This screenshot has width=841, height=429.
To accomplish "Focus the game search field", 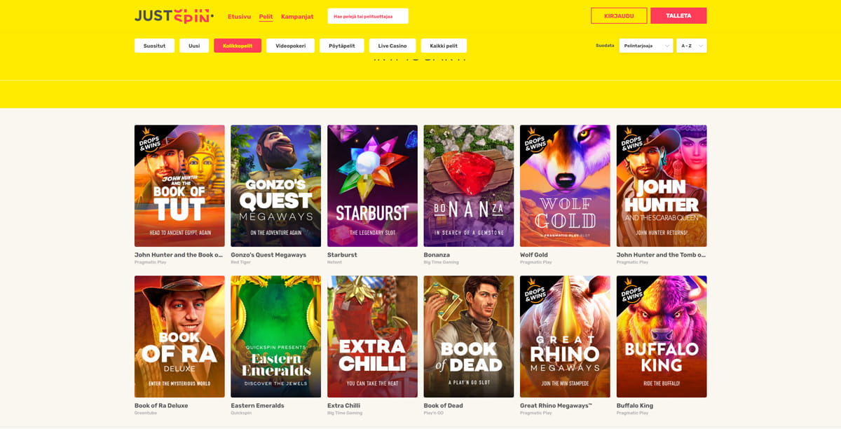I will click(x=368, y=16).
